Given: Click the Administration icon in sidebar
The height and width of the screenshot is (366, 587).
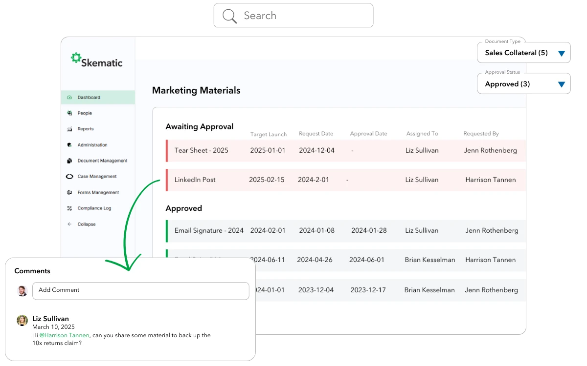Looking at the screenshot, I should point(69,145).
